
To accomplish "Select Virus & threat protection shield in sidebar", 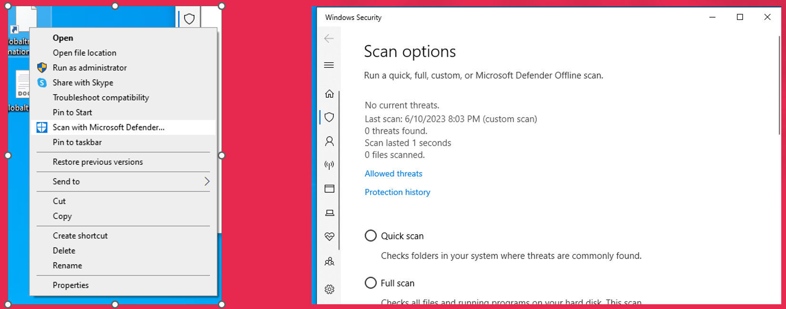I will pyautogui.click(x=329, y=117).
